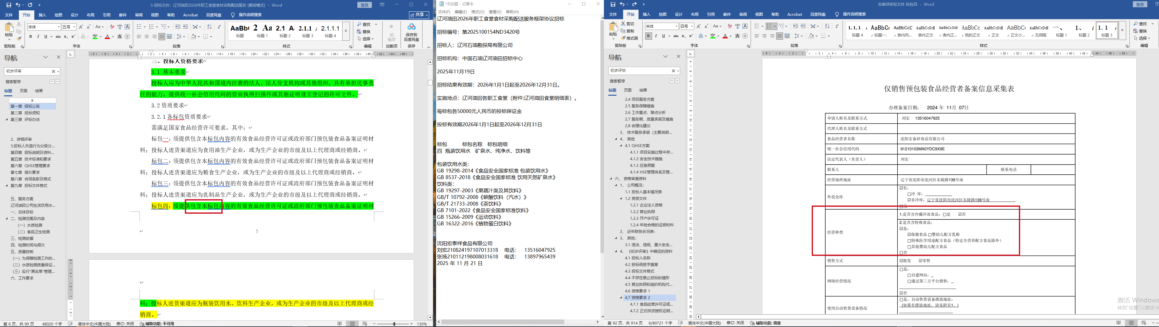Redo action in 宏泰祥投标文件 Word window
Image resolution: width=1159 pixels, height=327 pixels.
(x=634, y=4)
